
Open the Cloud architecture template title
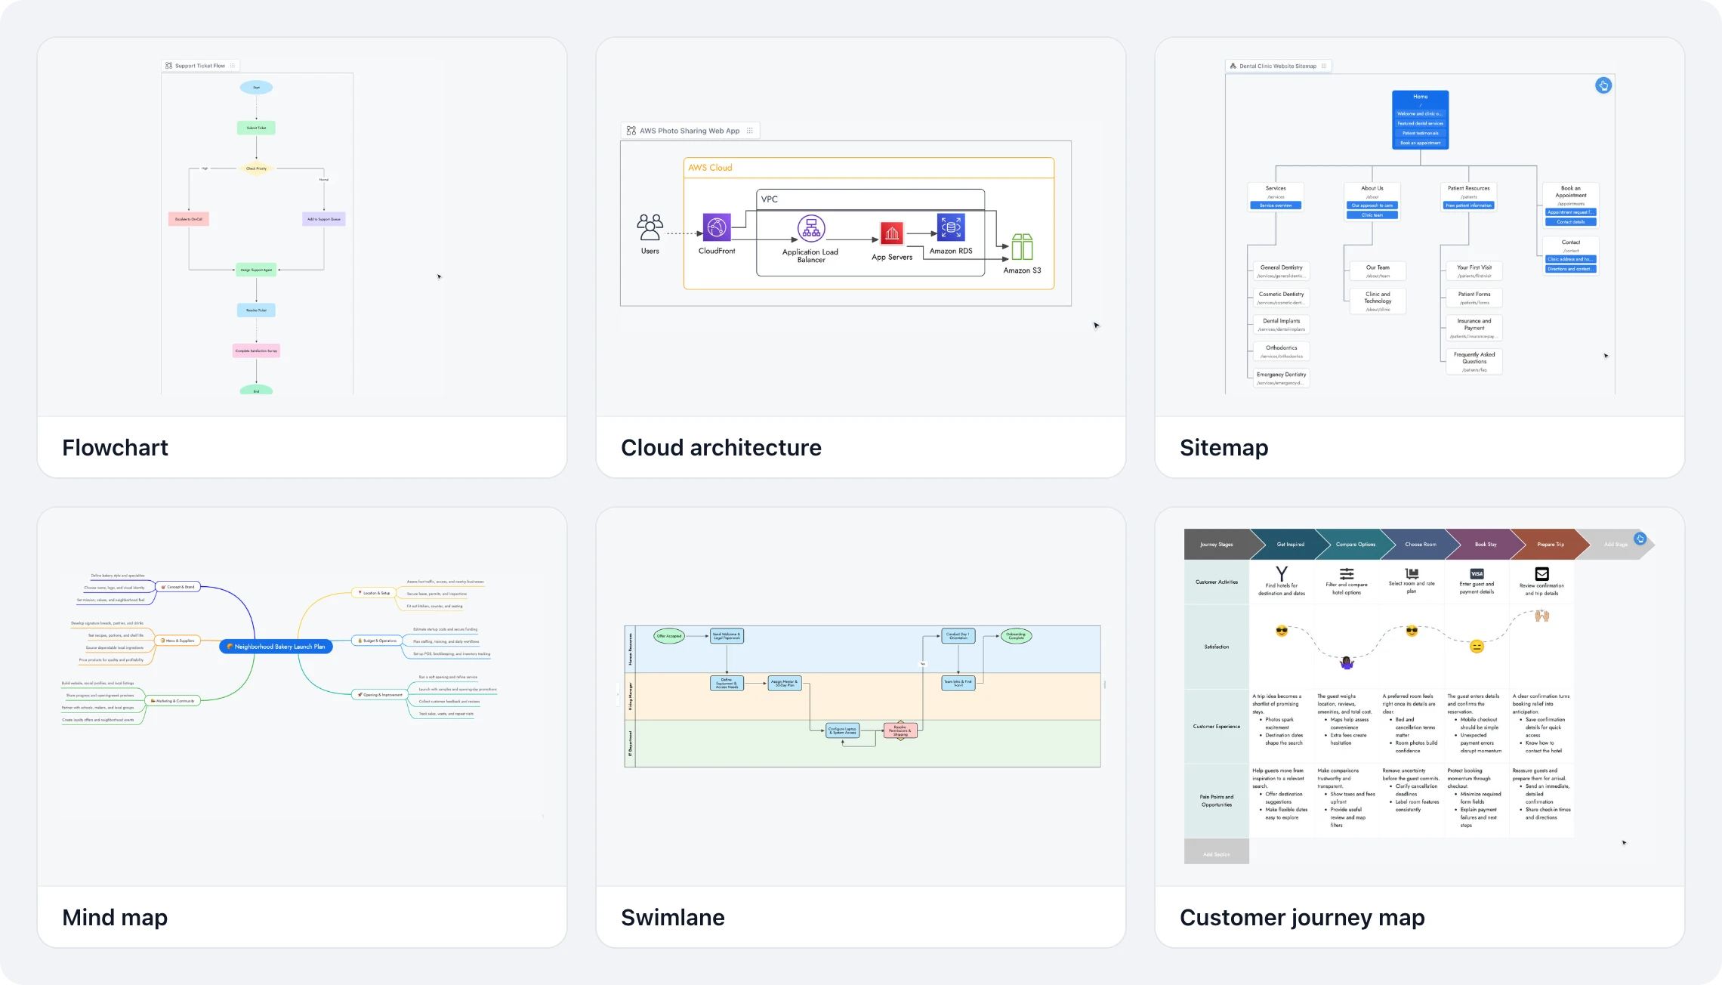tap(721, 448)
